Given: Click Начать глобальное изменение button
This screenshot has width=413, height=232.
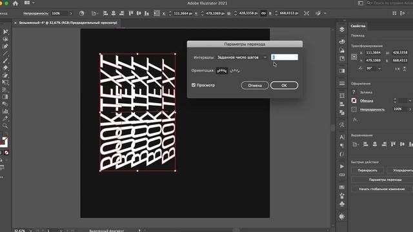Looking at the screenshot, I should (x=381, y=189).
